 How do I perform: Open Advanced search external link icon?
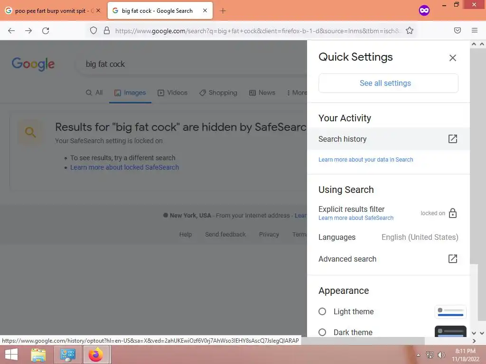click(x=452, y=259)
